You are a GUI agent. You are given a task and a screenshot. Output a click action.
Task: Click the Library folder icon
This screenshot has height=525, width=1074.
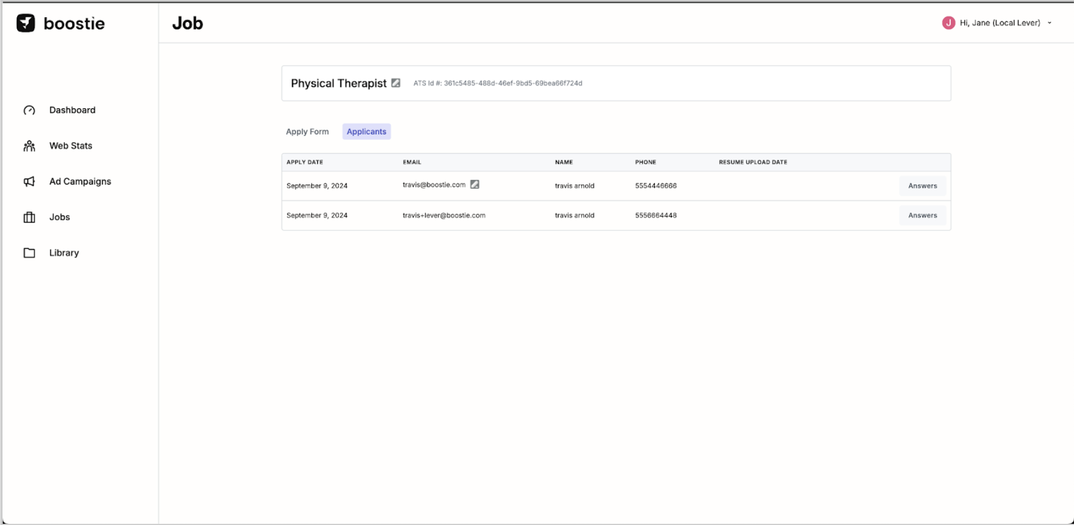[29, 253]
